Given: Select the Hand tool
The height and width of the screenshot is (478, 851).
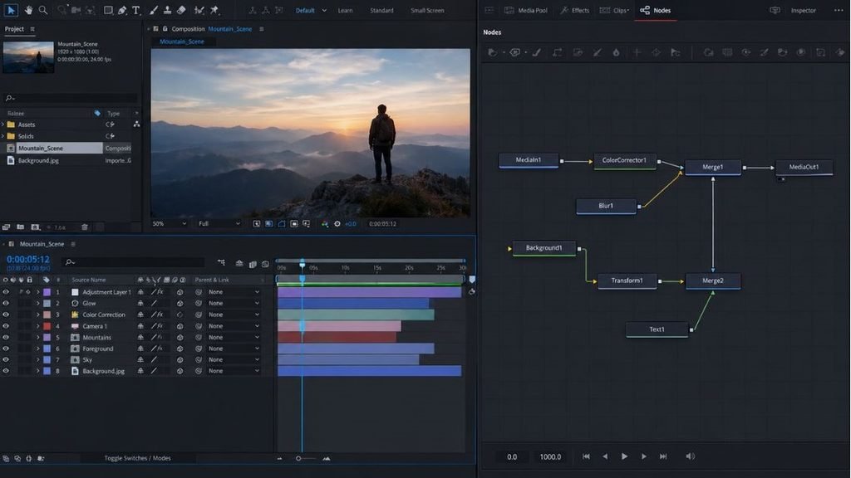Looking at the screenshot, I should click(28, 10).
